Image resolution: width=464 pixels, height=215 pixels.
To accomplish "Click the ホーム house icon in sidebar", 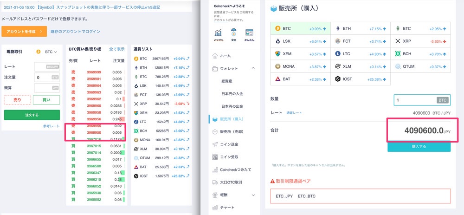I will tap(215, 56).
